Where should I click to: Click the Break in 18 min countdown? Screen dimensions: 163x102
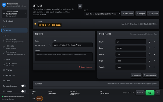50,25
